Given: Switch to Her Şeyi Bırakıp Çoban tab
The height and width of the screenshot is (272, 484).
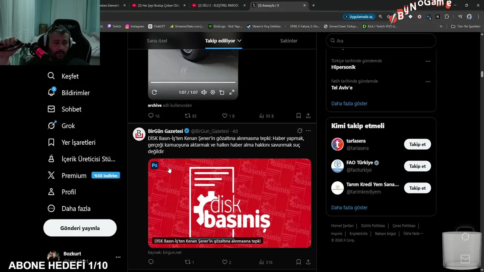Looking at the screenshot, I should [158, 5].
